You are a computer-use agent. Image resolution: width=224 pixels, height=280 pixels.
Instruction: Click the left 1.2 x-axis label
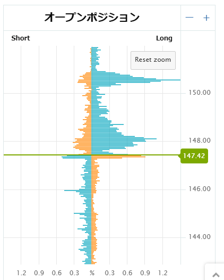[21, 273]
